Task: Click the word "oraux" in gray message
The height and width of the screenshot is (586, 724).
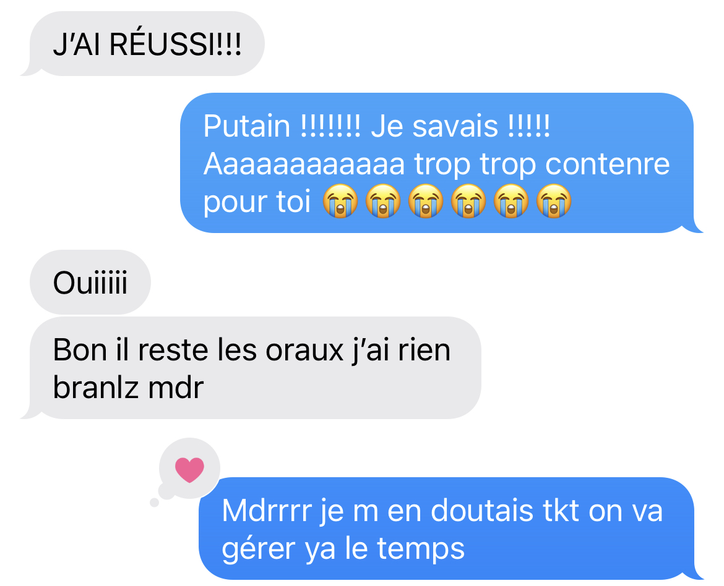Action: click(x=304, y=350)
